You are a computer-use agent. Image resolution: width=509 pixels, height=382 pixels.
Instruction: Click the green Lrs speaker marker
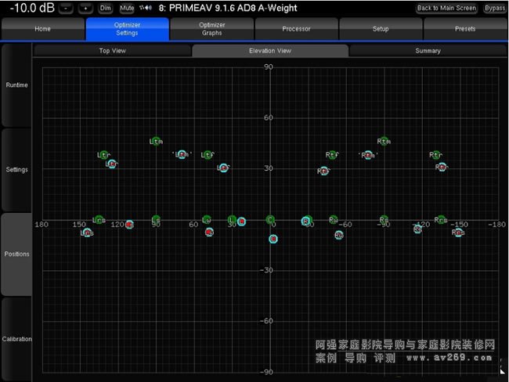click(x=97, y=220)
